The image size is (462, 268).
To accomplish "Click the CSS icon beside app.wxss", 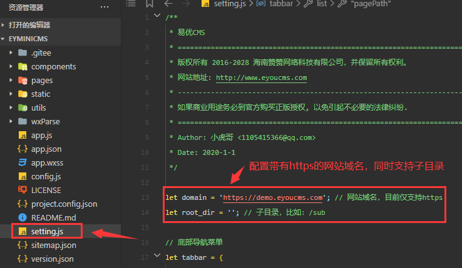I will (23, 162).
